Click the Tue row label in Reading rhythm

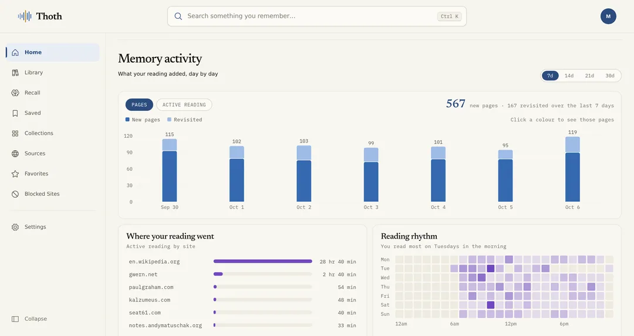[385, 269]
